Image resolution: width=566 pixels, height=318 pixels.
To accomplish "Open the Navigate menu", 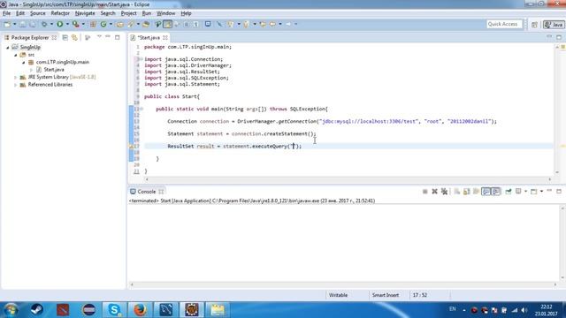I will pos(85,13).
